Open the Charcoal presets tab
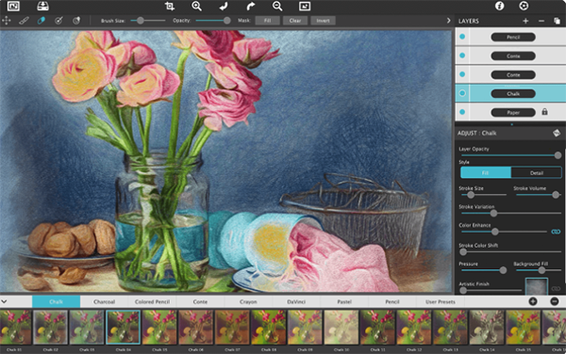The width and height of the screenshot is (566, 354). 104,302
